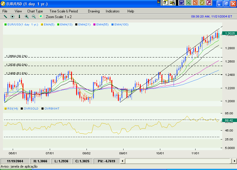Click the green globe refresh icon
The height and width of the screenshot is (170, 237).
[x=41, y=17]
